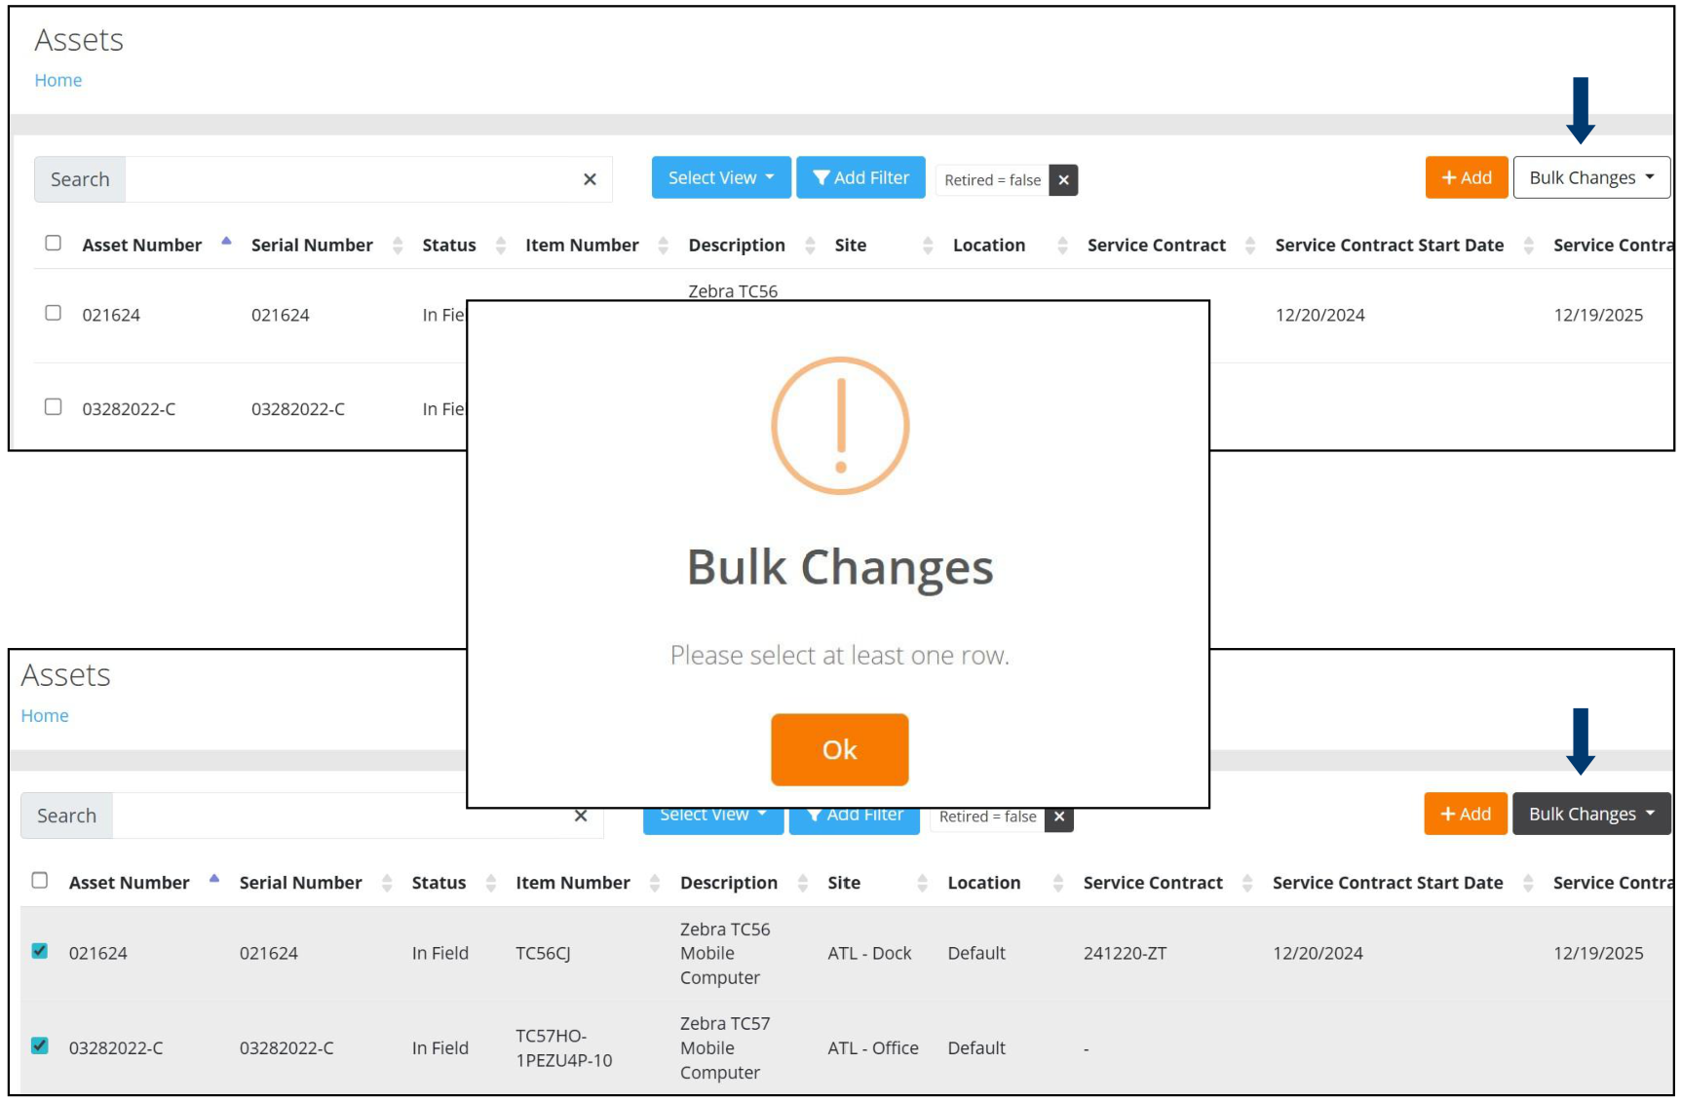Check the unchecked 021624 row in top table
This screenshot has height=1102, width=1681.
[54, 313]
